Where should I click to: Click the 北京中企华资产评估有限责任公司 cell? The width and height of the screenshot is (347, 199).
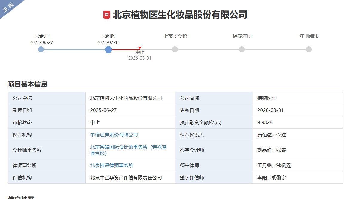[126, 177]
